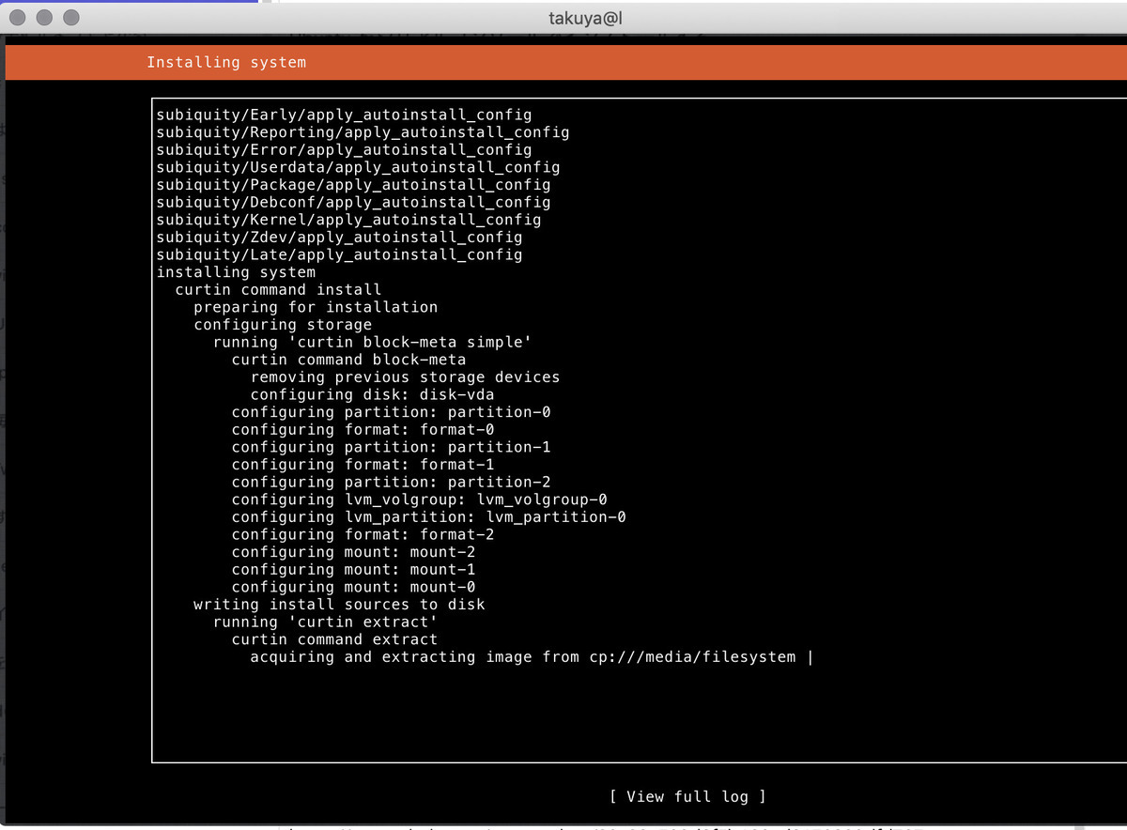Click the running 'curtin block-meta simple' line
Screen dimensions: 1127x830
click(x=373, y=342)
